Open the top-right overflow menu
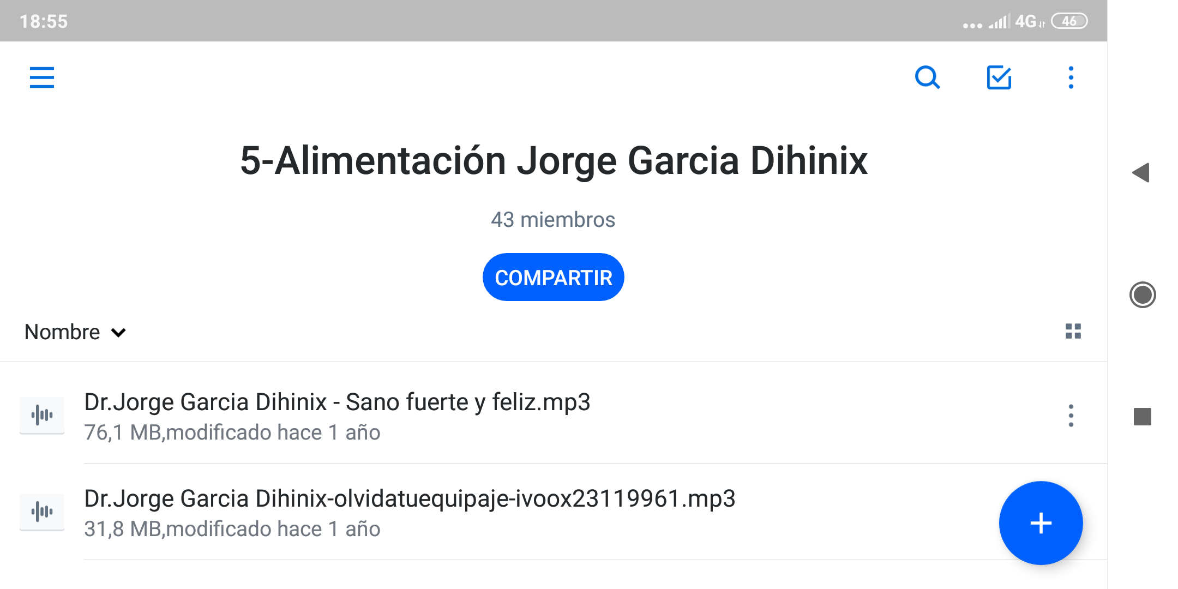 (x=1071, y=77)
